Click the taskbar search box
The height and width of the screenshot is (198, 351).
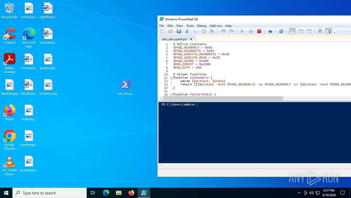point(50,193)
